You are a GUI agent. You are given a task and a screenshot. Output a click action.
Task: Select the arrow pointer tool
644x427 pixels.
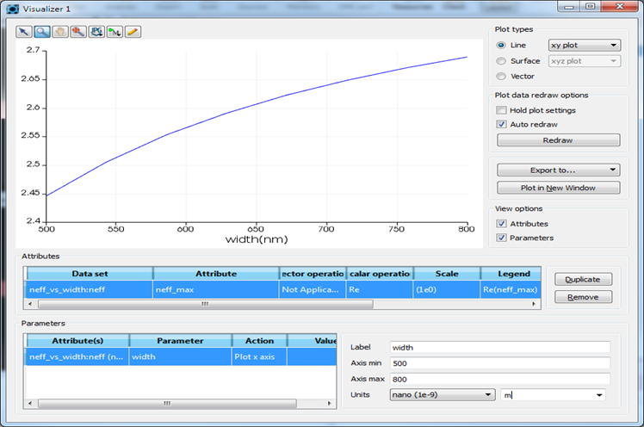pyautogui.click(x=24, y=32)
